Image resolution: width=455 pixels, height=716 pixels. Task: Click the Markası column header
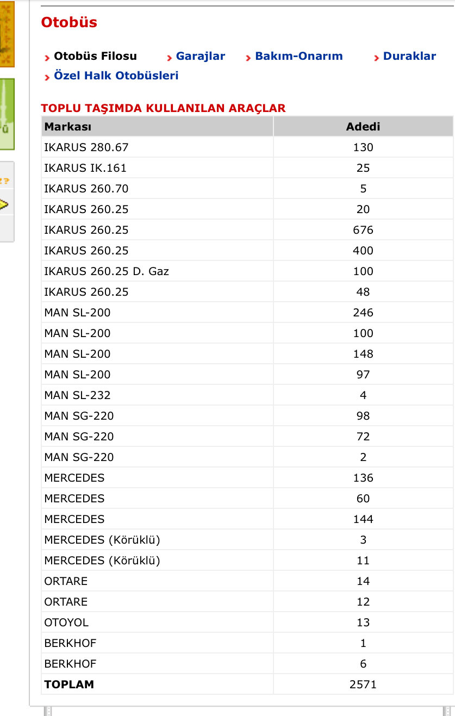coord(68,127)
